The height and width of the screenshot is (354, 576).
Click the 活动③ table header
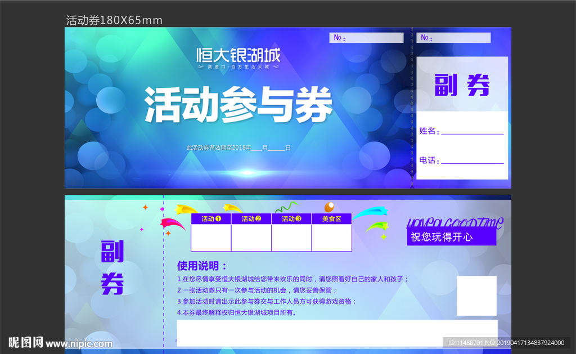point(292,219)
